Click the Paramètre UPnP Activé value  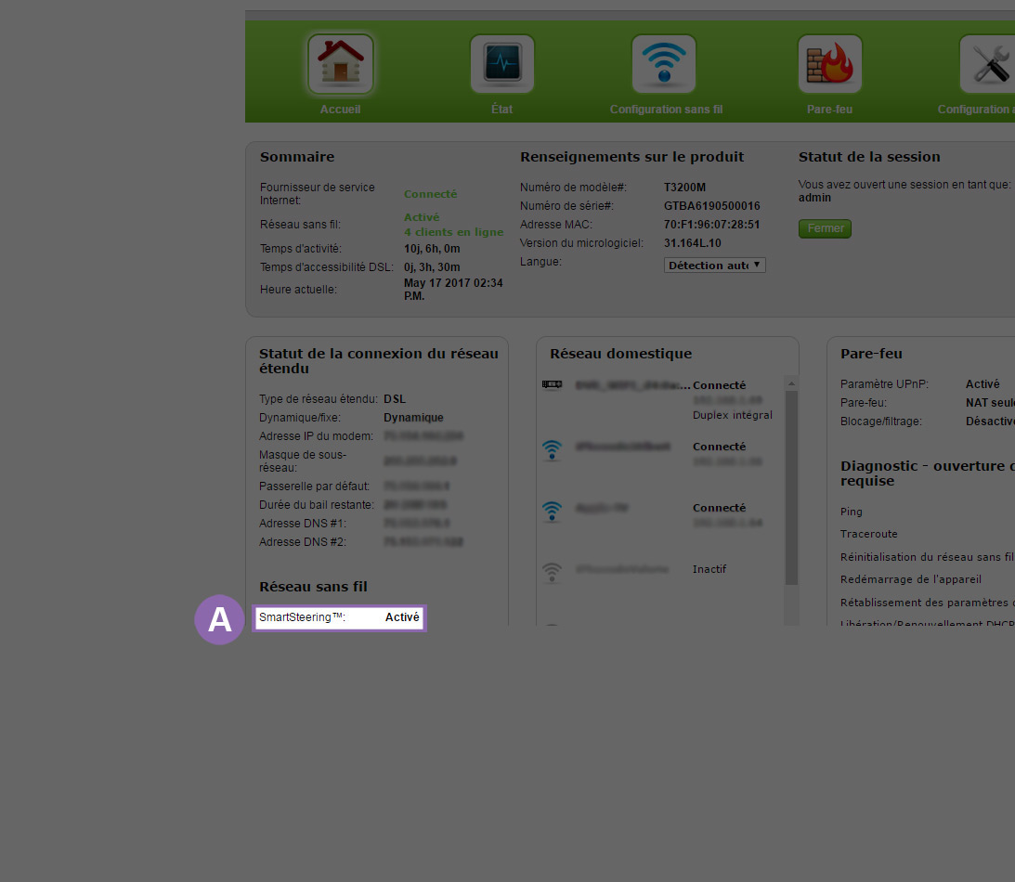[x=982, y=384]
